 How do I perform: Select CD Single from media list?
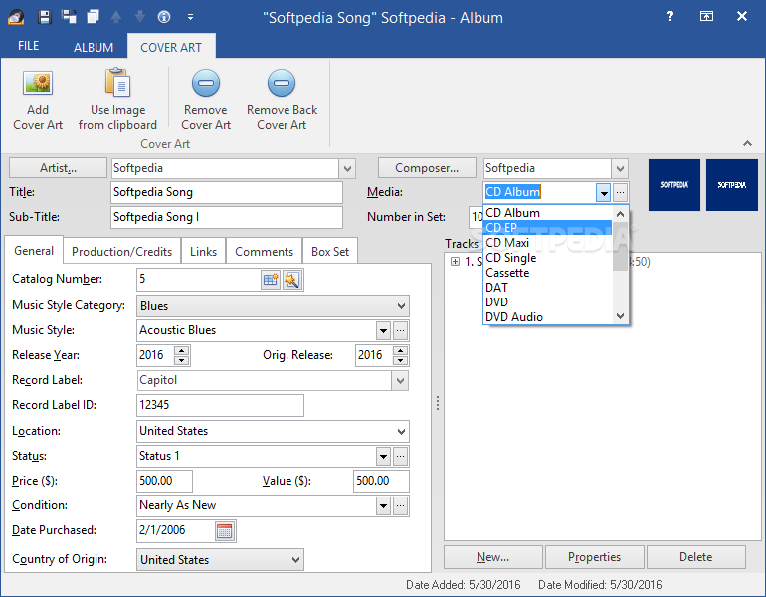[x=547, y=258]
